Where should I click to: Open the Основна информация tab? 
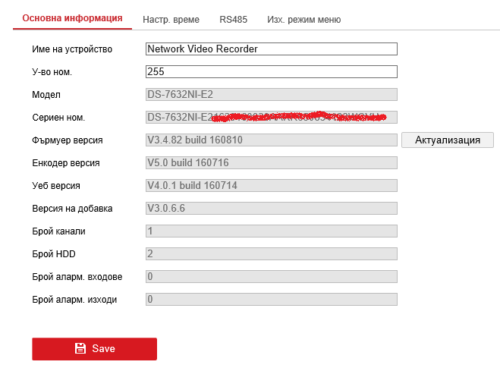72,18
